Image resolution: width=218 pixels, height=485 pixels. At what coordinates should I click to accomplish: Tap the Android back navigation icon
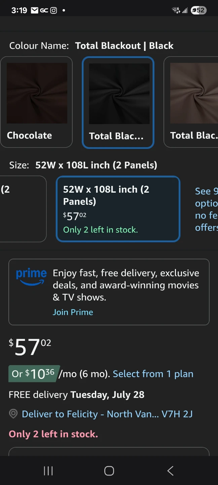click(x=170, y=471)
